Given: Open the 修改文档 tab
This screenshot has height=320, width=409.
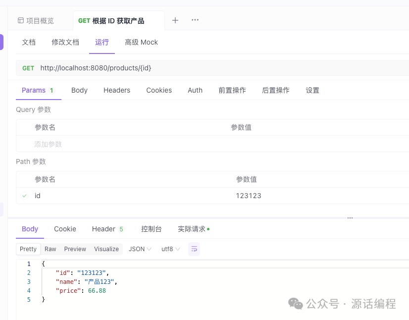Looking at the screenshot, I should point(65,42).
